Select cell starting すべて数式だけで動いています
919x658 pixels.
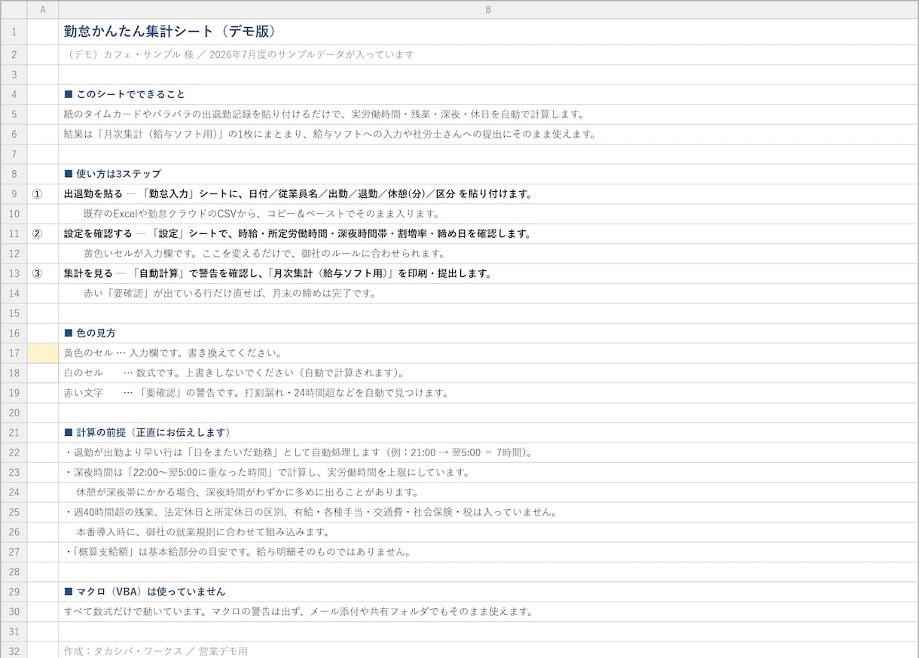488,611
